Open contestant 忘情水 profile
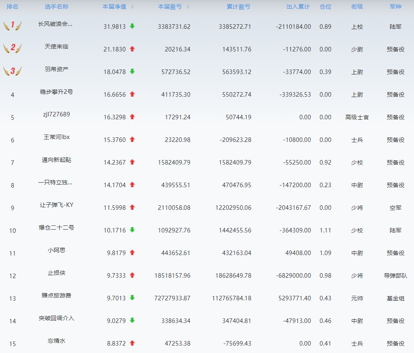414x353 pixels. pyautogui.click(x=56, y=341)
